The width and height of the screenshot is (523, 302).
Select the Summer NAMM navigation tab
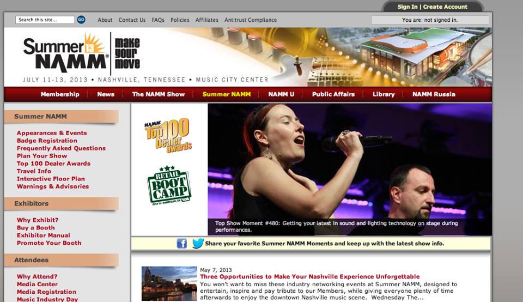(x=227, y=94)
